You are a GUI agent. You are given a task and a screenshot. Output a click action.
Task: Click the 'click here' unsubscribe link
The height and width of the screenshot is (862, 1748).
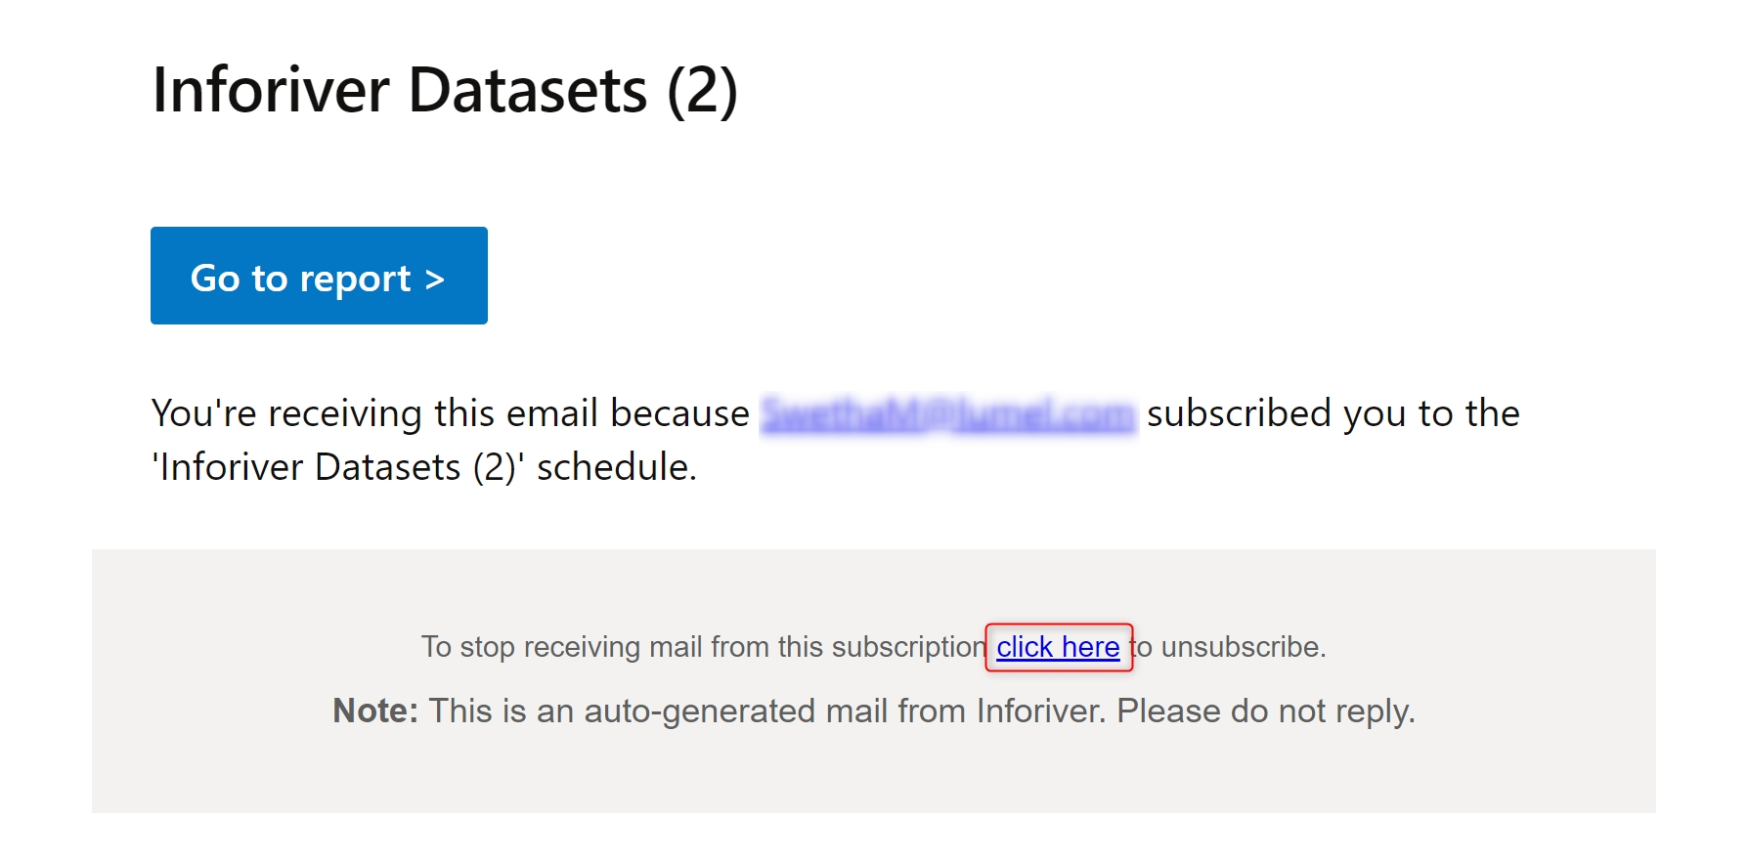pos(1058,647)
